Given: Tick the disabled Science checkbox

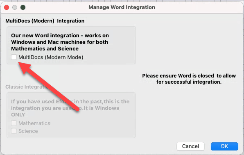Looking at the screenshot, I should (x=14, y=131).
